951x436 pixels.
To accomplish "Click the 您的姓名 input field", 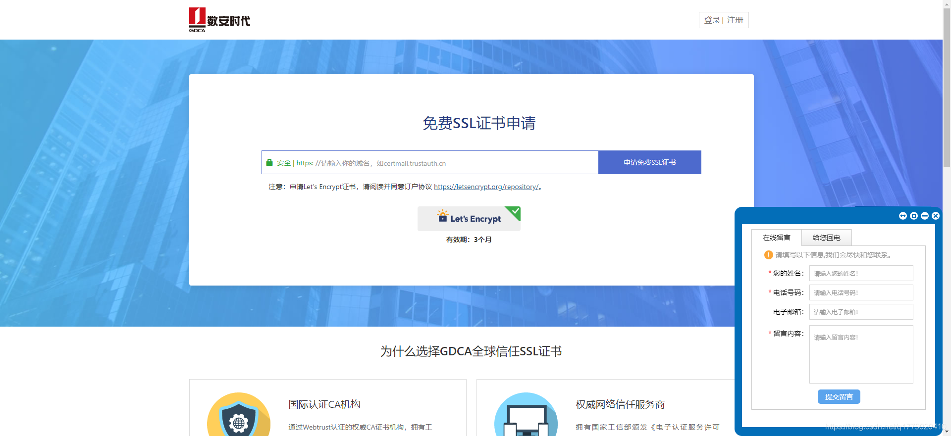I will click(861, 273).
